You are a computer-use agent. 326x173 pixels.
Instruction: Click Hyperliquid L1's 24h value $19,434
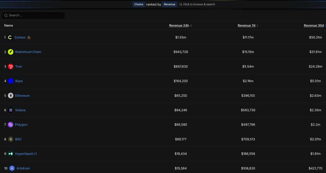(181, 154)
